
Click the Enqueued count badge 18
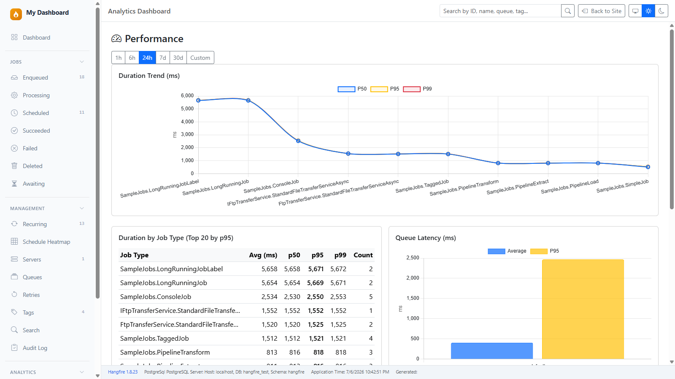pyautogui.click(x=82, y=77)
